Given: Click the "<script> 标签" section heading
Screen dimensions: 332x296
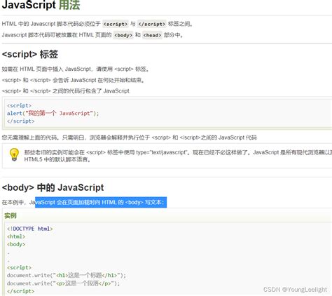Looking at the screenshot, I should (30, 54).
